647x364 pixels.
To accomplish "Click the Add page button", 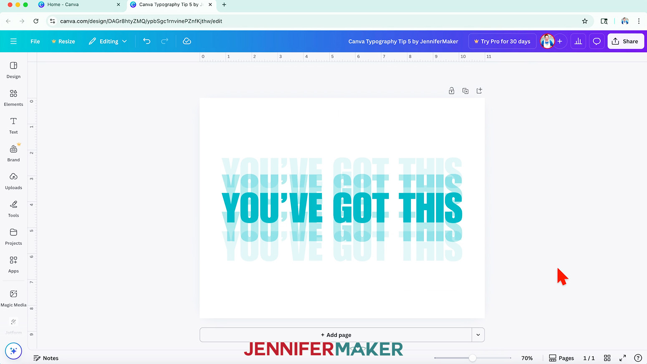I will point(336,335).
